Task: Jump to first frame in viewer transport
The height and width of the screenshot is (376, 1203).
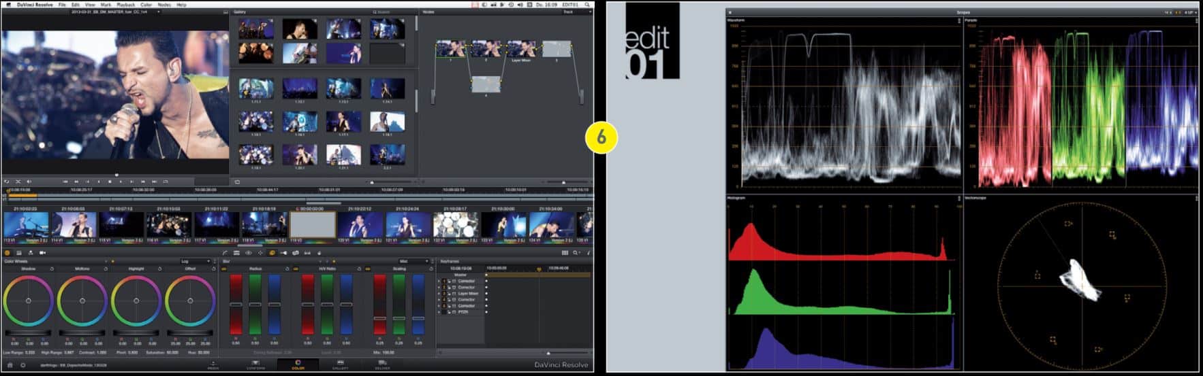Action: coord(65,182)
